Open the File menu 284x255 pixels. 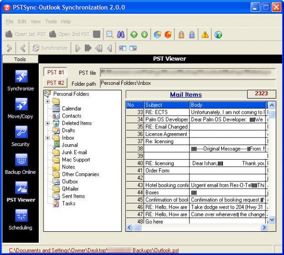point(9,21)
